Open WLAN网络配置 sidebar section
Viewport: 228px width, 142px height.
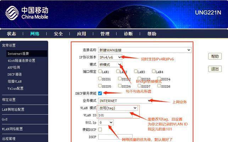(12, 129)
